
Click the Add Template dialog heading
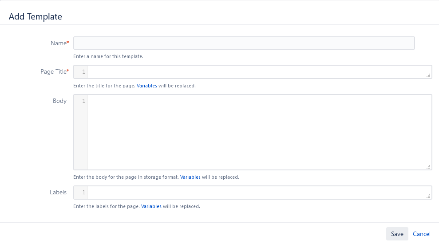pyautogui.click(x=36, y=16)
